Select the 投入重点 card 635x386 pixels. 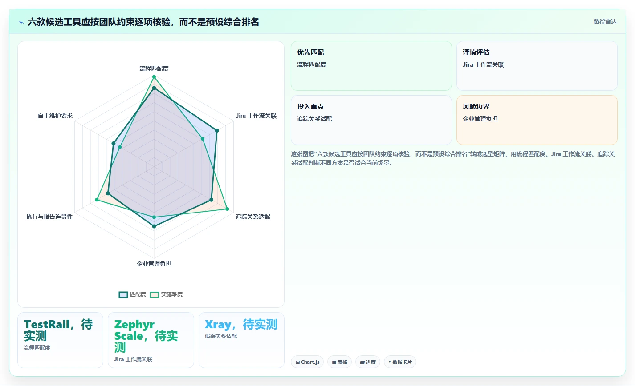point(371,120)
